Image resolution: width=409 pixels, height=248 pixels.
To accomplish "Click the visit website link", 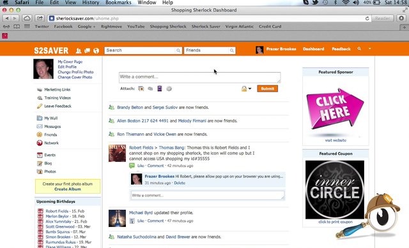I will (336, 140).
